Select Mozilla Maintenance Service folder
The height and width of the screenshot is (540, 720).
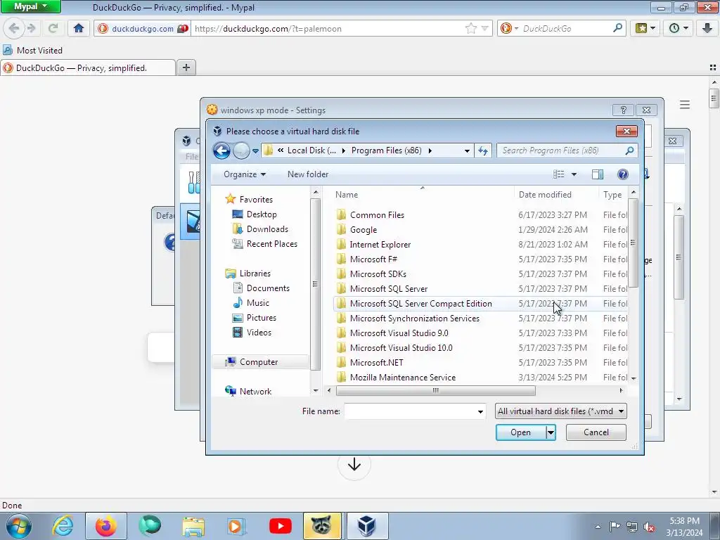pos(403,377)
